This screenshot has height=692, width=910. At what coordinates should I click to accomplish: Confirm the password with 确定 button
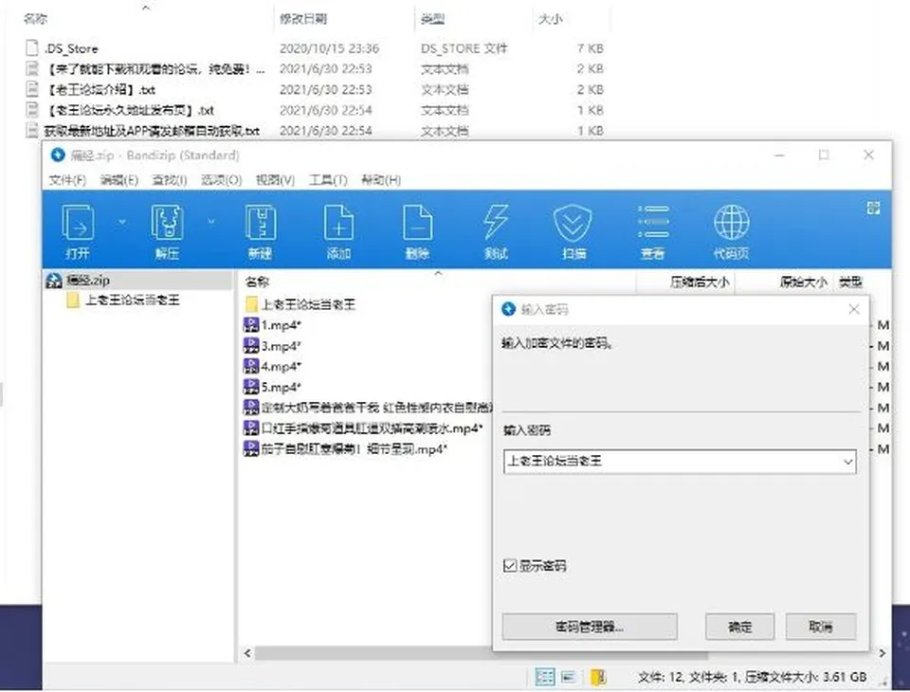(x=740, y=627)
